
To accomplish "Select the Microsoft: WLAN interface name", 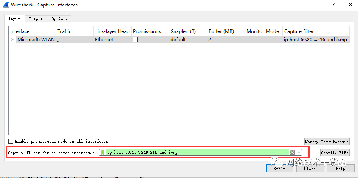I will click(x=36, y=39).
